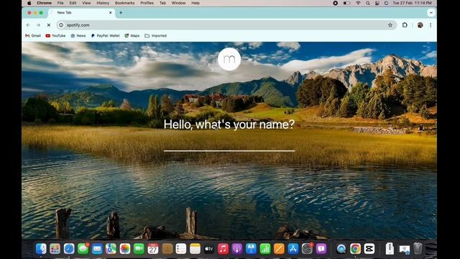Open the Bookmarks menu
460x259 pixels.
click(x=124, y=3)
